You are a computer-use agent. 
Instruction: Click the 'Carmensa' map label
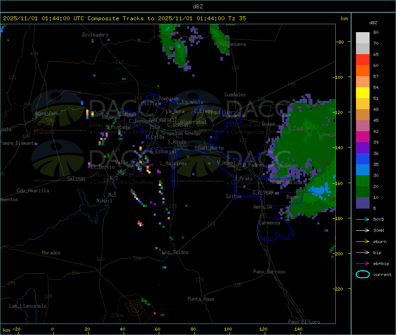[269, 223]
